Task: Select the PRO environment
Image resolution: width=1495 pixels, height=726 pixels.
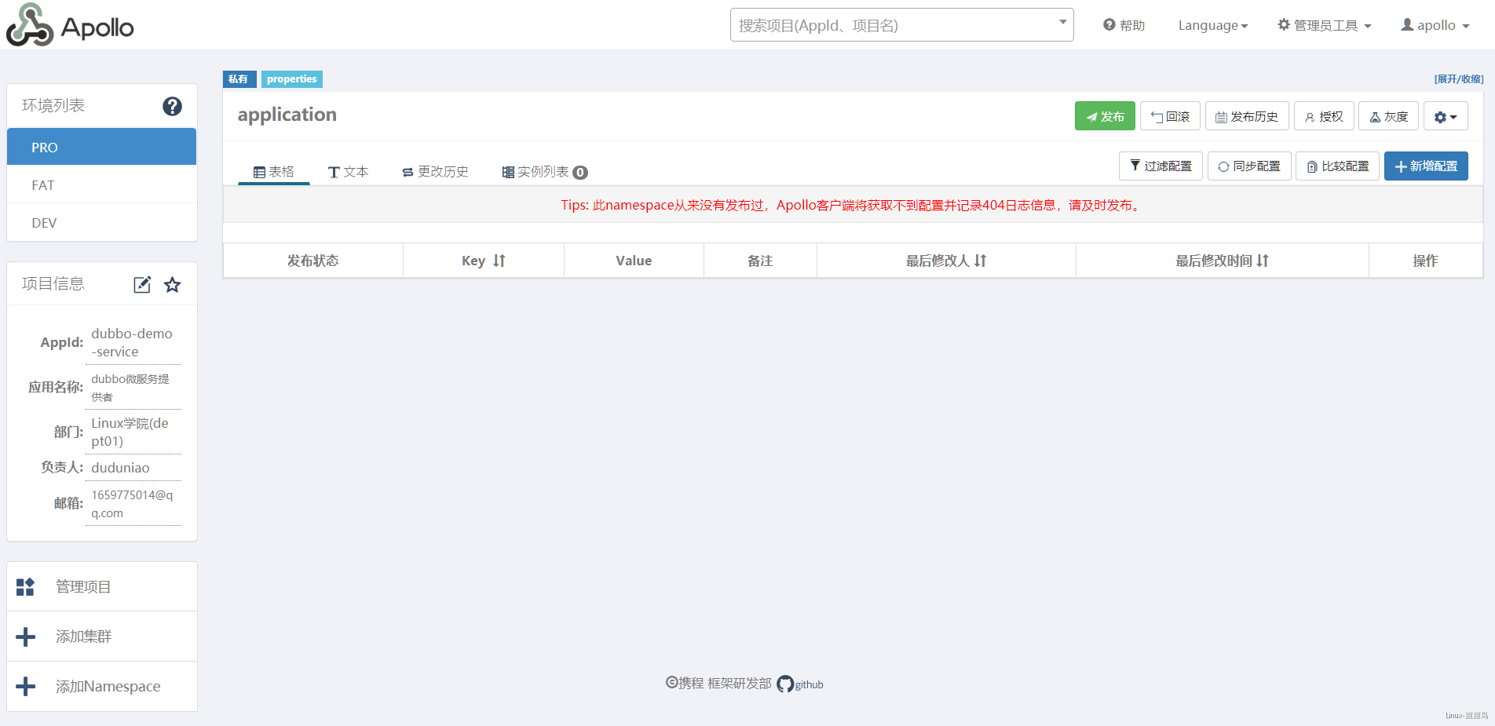Action: click(102, 147)
